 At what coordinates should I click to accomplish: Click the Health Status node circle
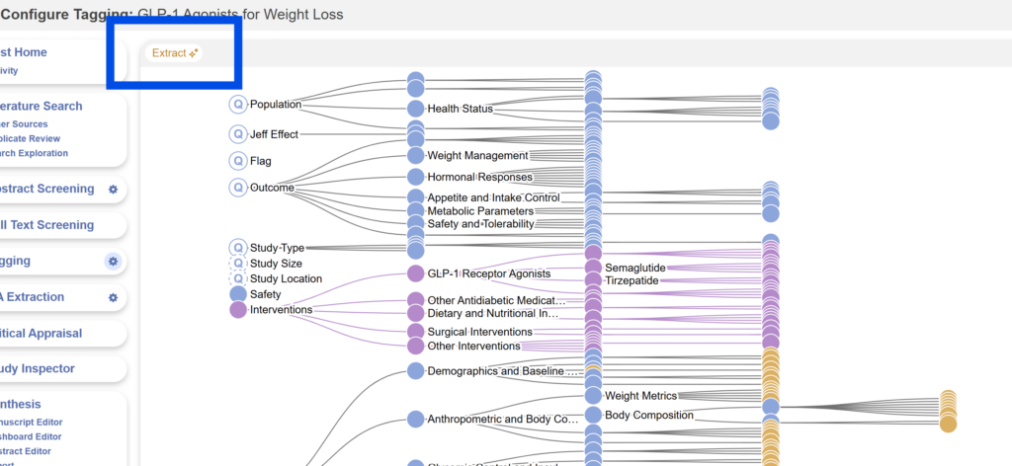416,109
